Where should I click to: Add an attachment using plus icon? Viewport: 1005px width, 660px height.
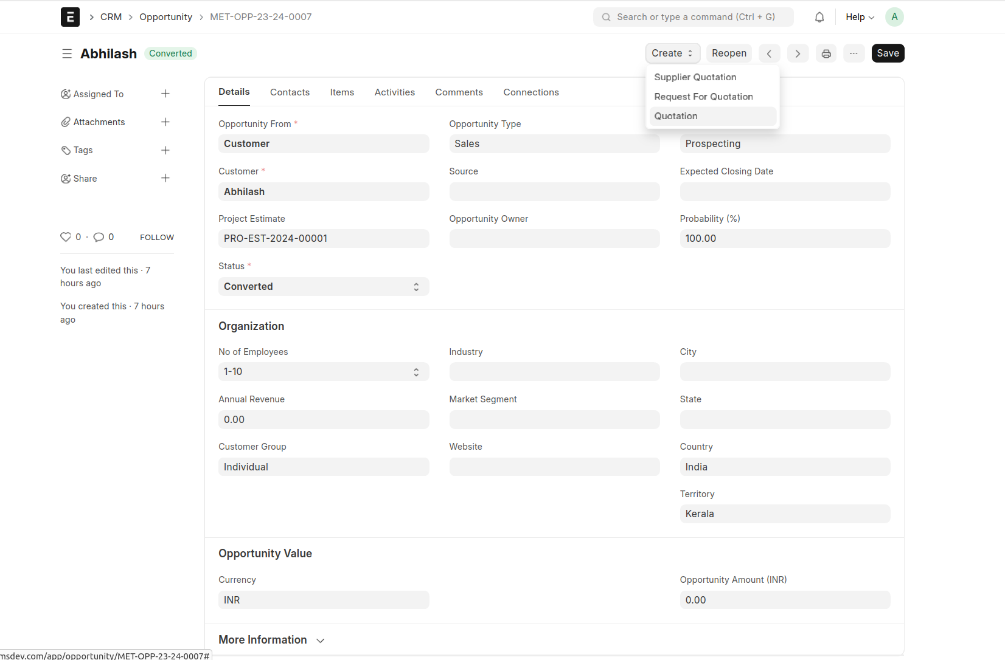(165, 122)
